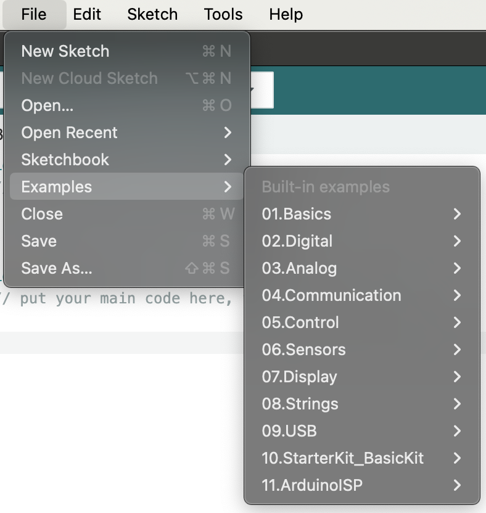Open the 06.Sensors examples
Screen dimensions: 486x513
pos(361,350)
